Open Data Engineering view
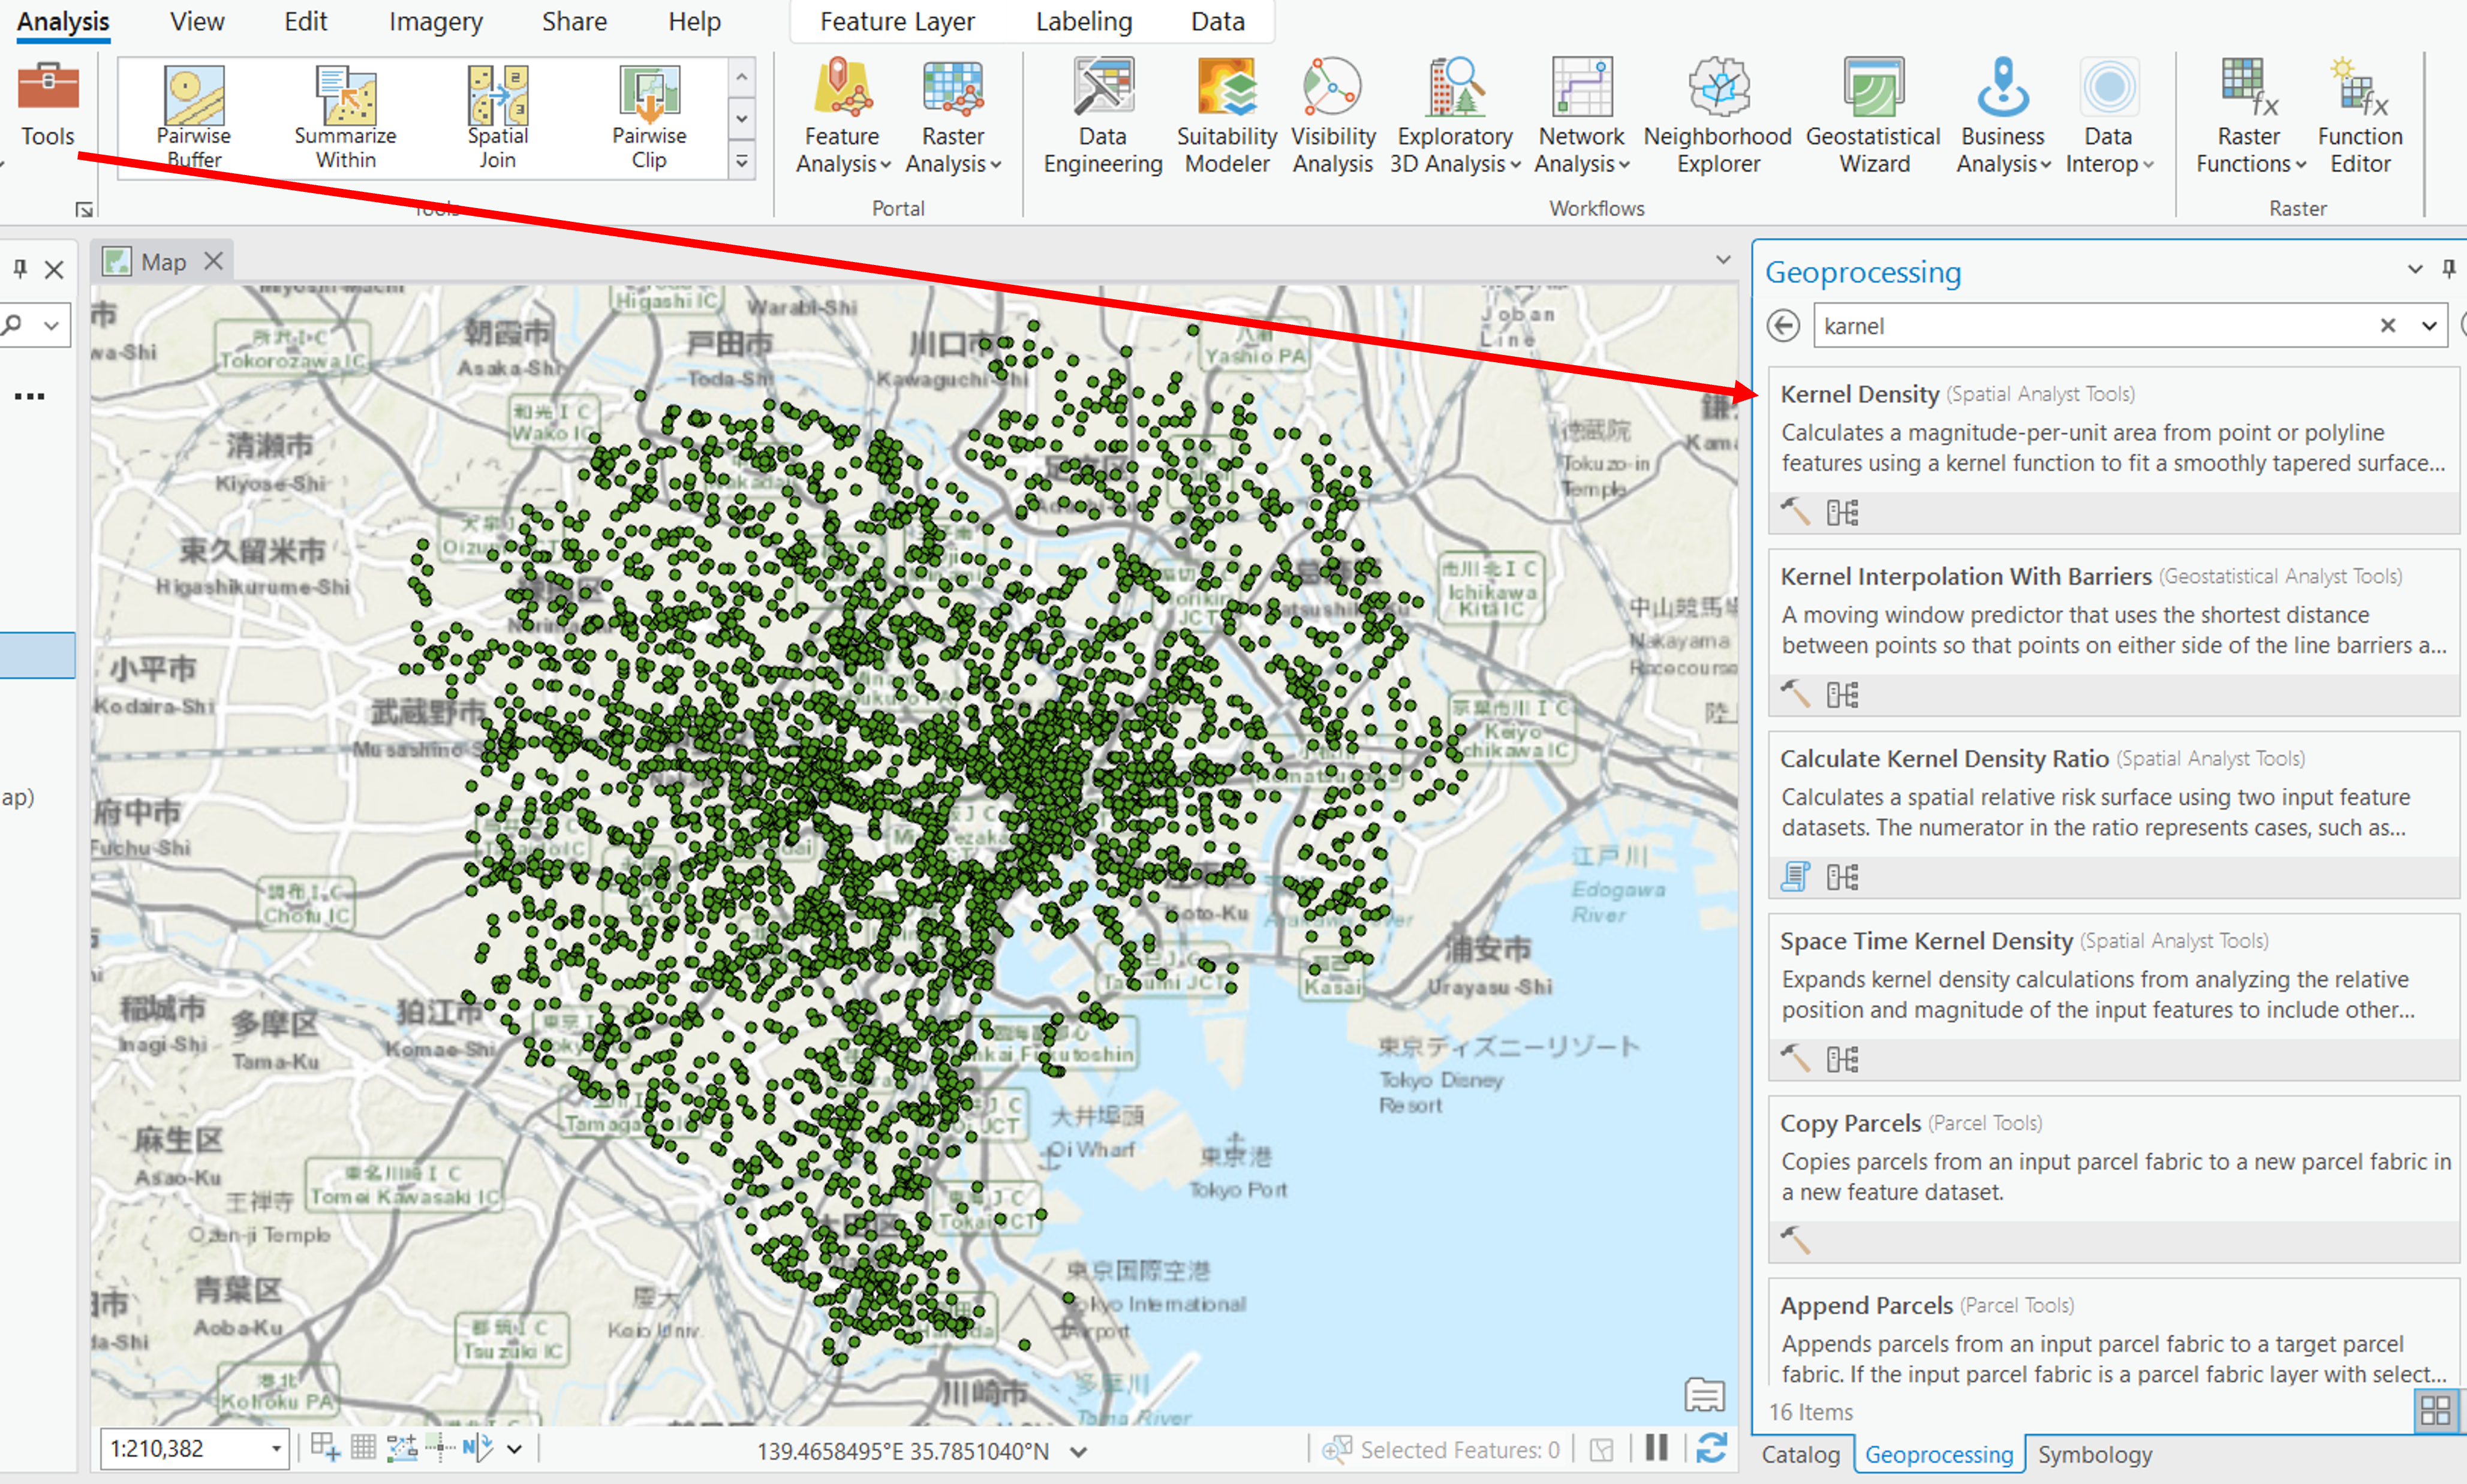The height and width of the screenshot is (1484, 2467). pyautogui.click(x=1103, y=117)
